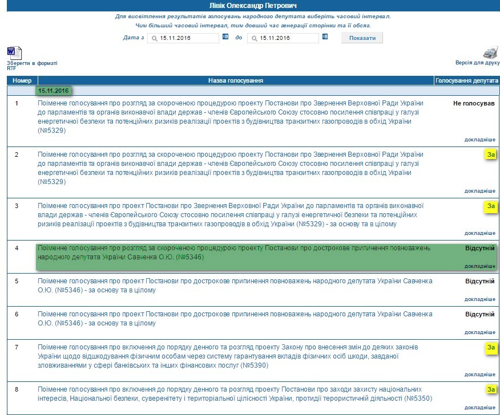Open calendar picker next to end date
This screenshot has width=500, height=415.
click(x=325, y=37)
